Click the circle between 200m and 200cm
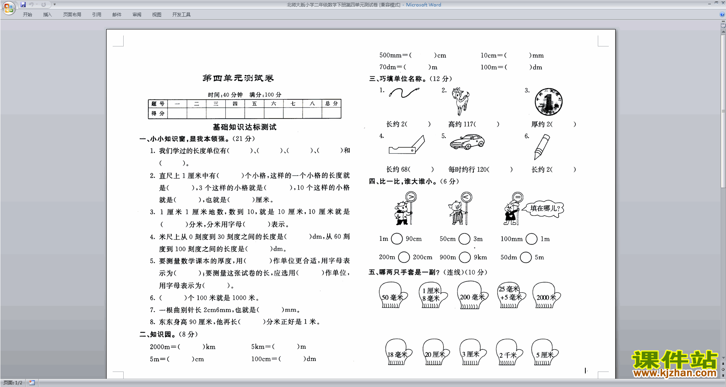 (x=404, y=257)
